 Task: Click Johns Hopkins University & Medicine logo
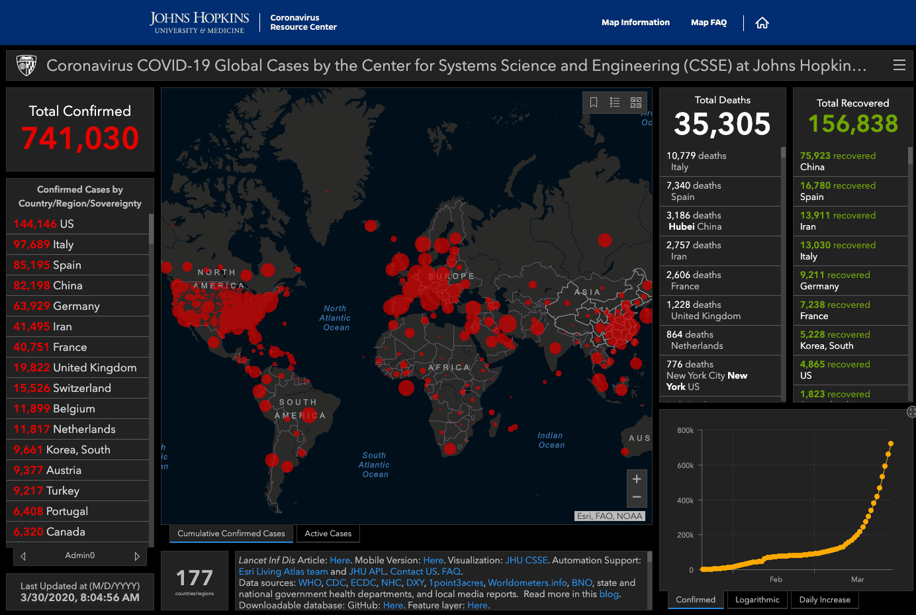coord(199,23)
